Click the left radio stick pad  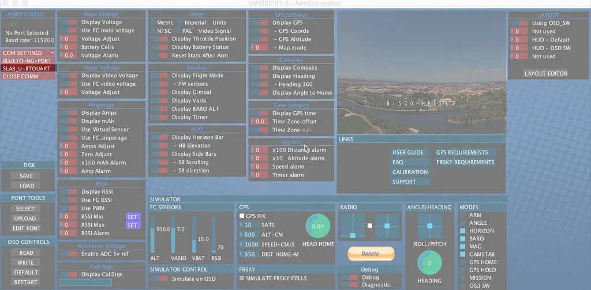tap(352, 226)
